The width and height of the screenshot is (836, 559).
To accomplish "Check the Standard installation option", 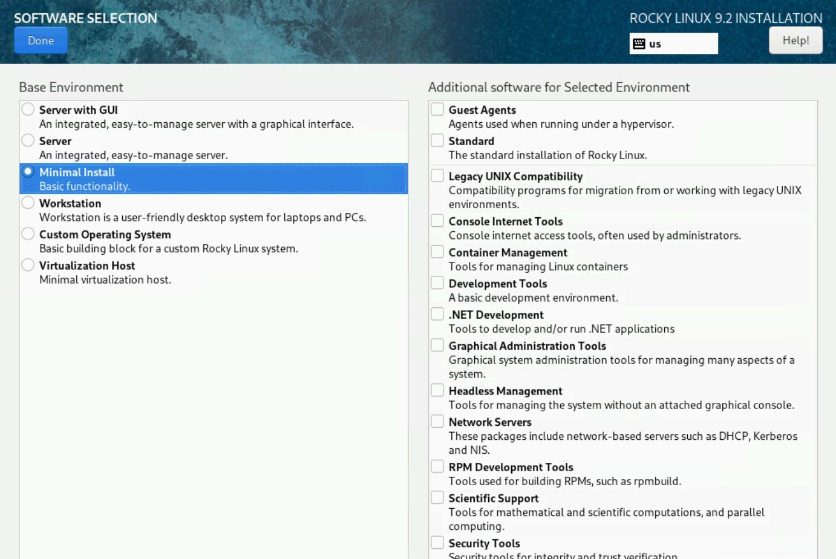I will pyautogui.click(x=437, y=140).
